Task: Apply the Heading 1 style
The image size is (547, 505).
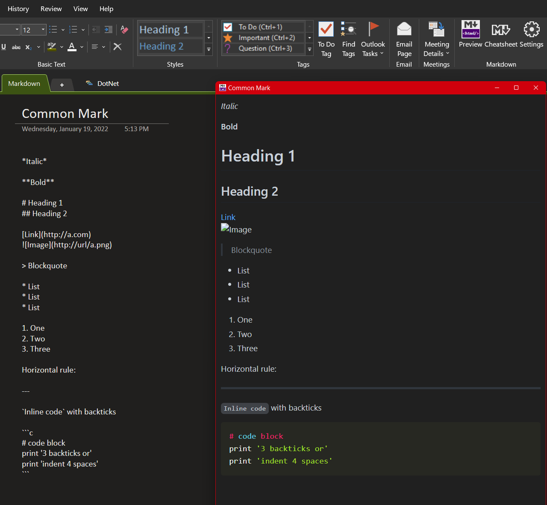Action: tap(171, 29)
